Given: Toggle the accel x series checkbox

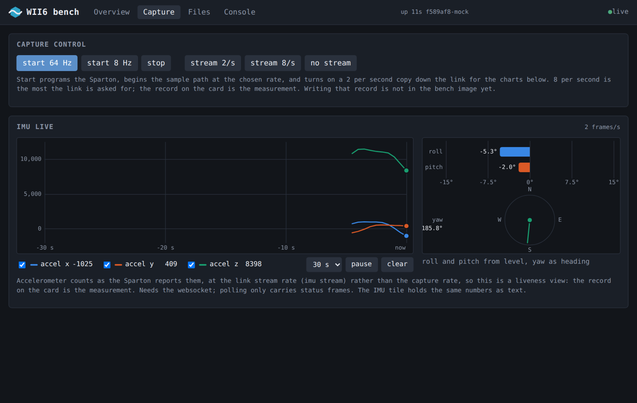Looking at the screenshot, I should coord(22,265).
